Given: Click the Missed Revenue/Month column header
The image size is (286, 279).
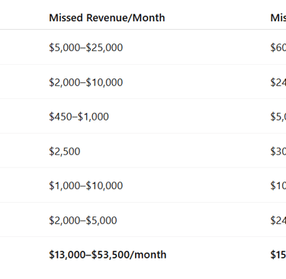Looking at the screenshot, I should (107, 18).
